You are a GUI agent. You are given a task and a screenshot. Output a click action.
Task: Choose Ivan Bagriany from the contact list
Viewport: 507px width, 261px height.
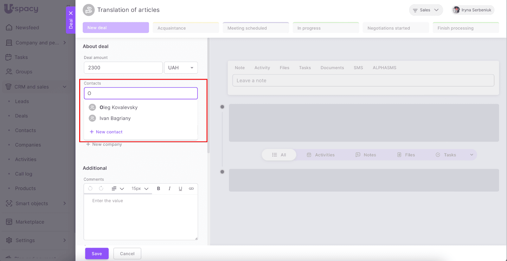(115, 118)
